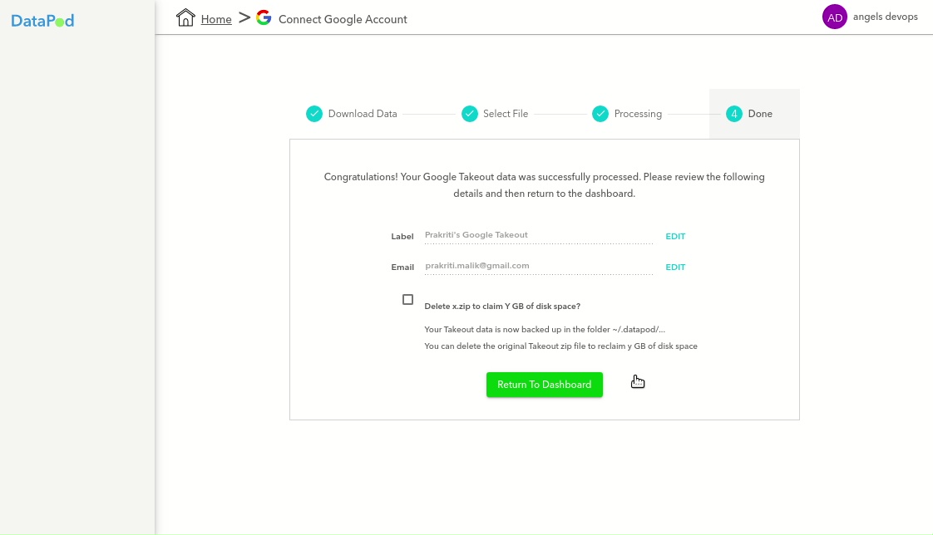The height and width of the screenshot is (535, 933).
Task: Click the DataPod logo
Action: pos(42,21)
